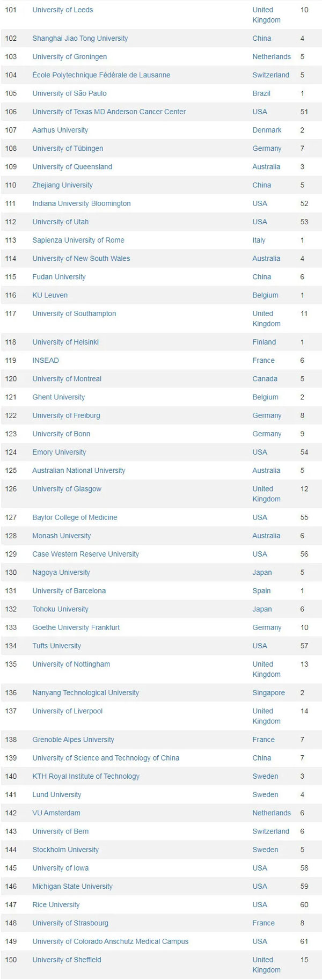The height and width of the screenshot is (979, 322).
Task: Open Nanyang Technological University page
Action: [x=85, y=692]
